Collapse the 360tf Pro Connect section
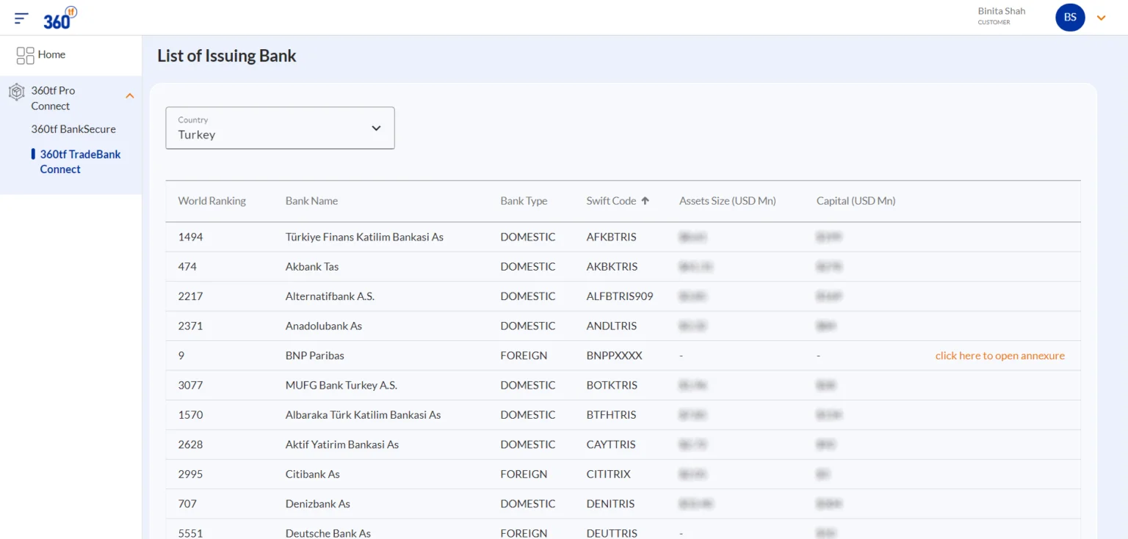 (129, 95)
